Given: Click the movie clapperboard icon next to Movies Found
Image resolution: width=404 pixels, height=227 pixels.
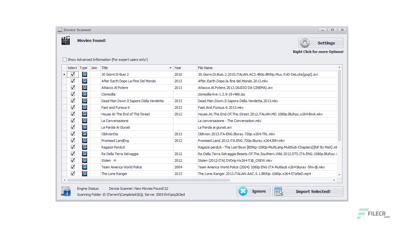Looking at the screenshot, I should point(66,41).
